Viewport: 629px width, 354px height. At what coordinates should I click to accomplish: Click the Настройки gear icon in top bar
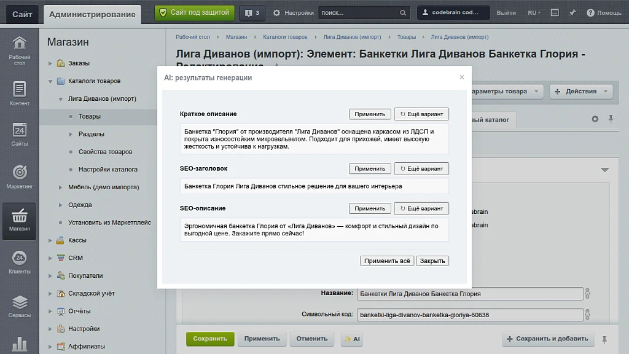277,13
